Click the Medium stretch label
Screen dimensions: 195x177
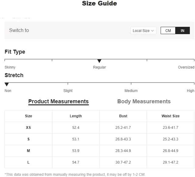coord(131,91)
